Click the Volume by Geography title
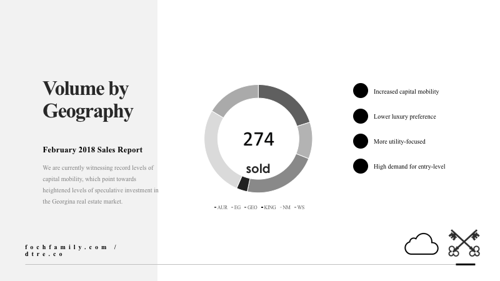 (x=87, y=99)
